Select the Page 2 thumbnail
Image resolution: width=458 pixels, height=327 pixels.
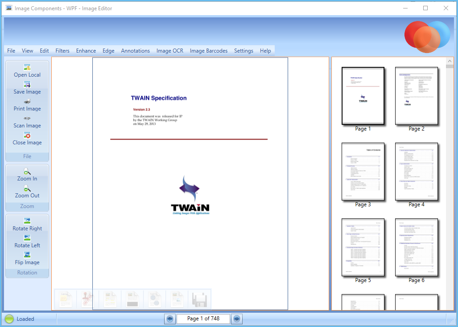[416, 96]
